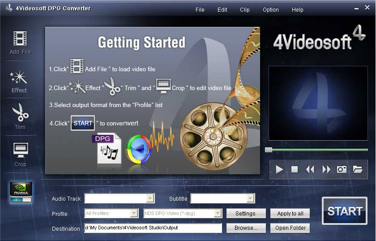The width and height of the screenshot is (376, 241).
Task: Toggle the NVIDIA acceleration badge
Action: point(21,193)
